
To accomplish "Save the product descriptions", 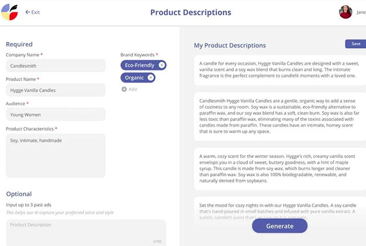I will 356,43.
